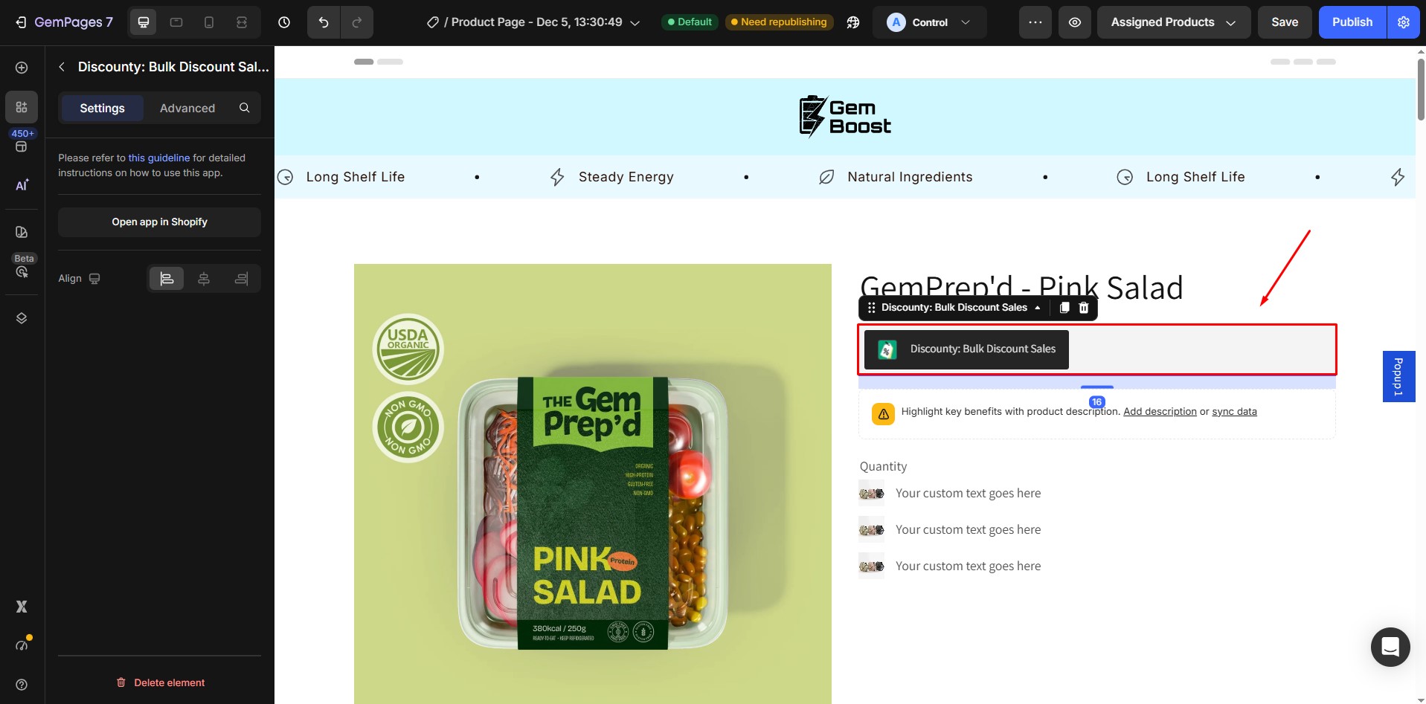
Task: Delete the element with the trash icon
Action: point(1084,308)
